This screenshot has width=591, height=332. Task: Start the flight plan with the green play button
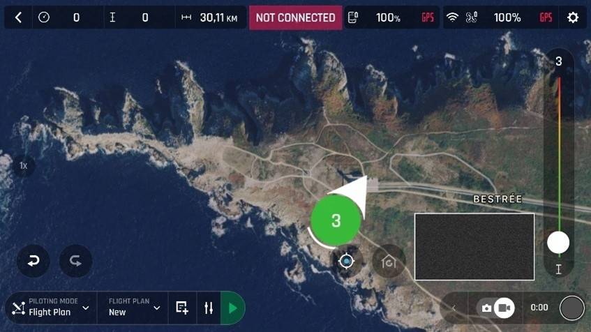pos(233,308)
